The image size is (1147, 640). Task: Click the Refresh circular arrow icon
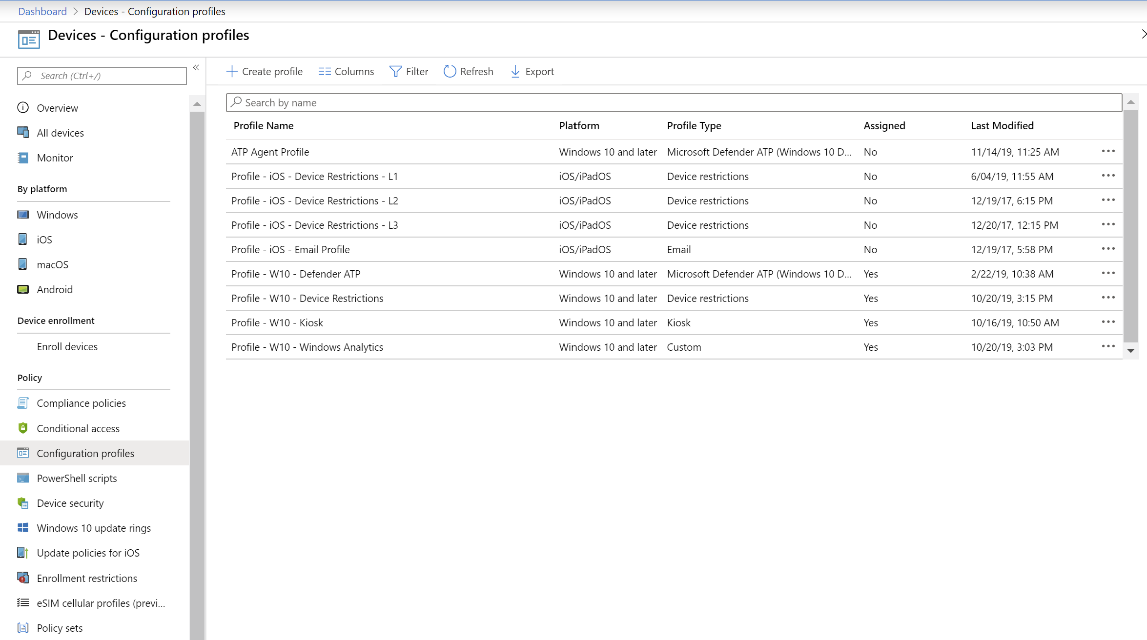tap(450, 71)
